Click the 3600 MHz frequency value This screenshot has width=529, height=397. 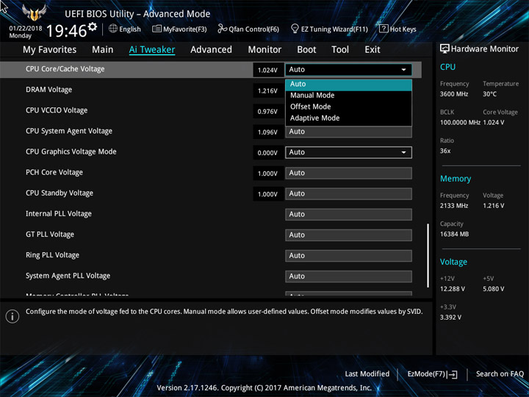pyautogui.click(x=454, y=94)
